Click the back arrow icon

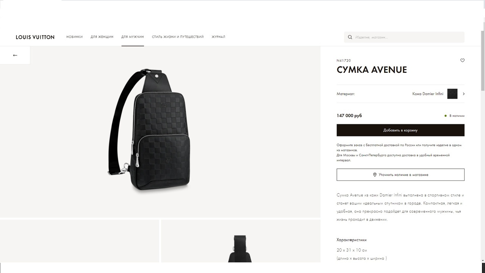(15, 55)
